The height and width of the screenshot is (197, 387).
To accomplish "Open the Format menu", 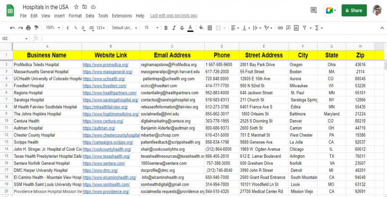I will pyautogui.click(x=75, y=16).
